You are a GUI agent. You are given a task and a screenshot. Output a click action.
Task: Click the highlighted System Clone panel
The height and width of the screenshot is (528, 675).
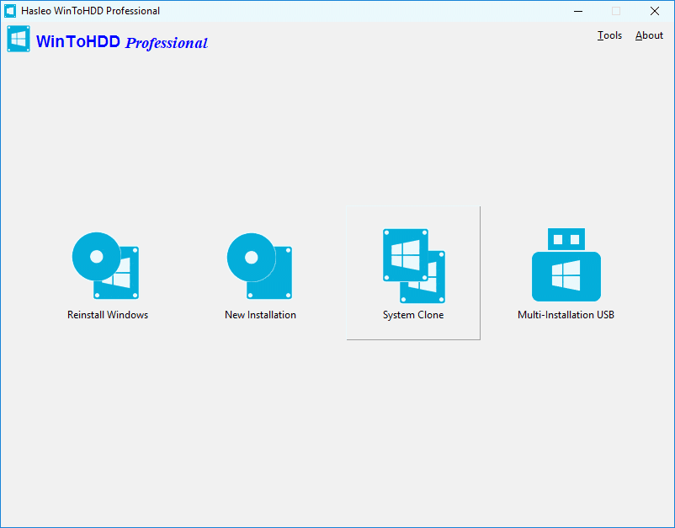(413, 272)
